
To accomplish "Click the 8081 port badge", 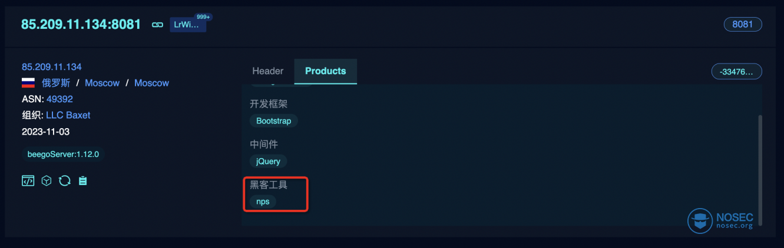I will pos(743,24).
